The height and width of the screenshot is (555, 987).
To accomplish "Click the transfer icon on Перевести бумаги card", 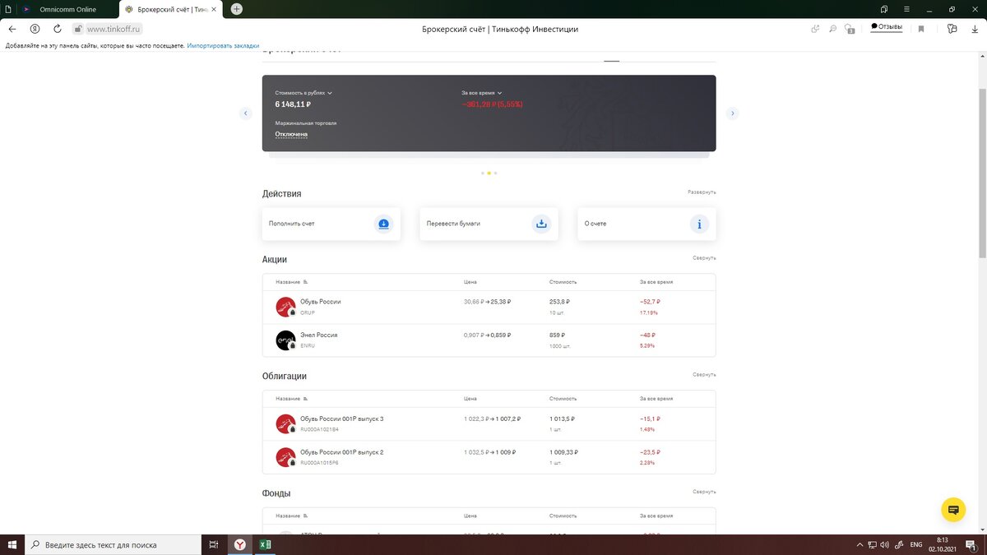I will pyautogui.click(x=541, y=224).
